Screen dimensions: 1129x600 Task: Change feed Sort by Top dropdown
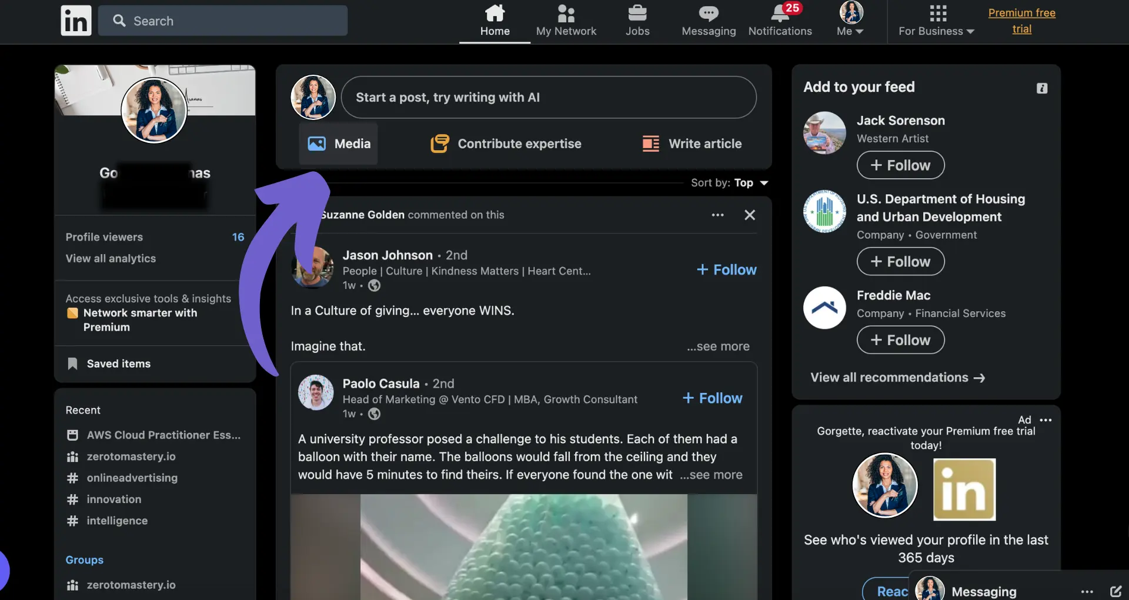[x=730, y=183]
